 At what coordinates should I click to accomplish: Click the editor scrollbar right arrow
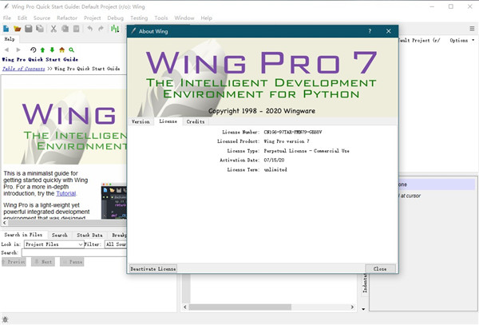tap(352, 307)
